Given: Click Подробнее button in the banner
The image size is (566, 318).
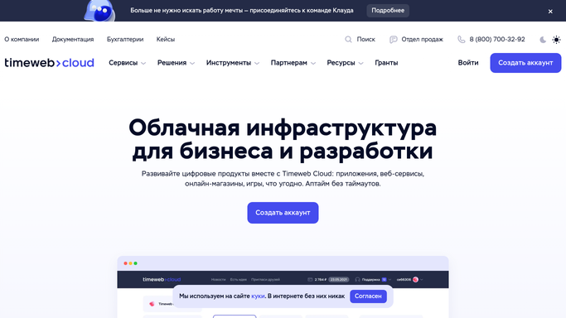Looking at the screenshot, I should pos(388,11).
